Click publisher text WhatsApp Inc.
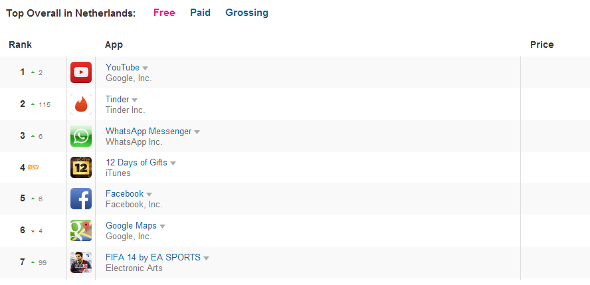Screen dimensions: 590x285 (x=134, y=142)
